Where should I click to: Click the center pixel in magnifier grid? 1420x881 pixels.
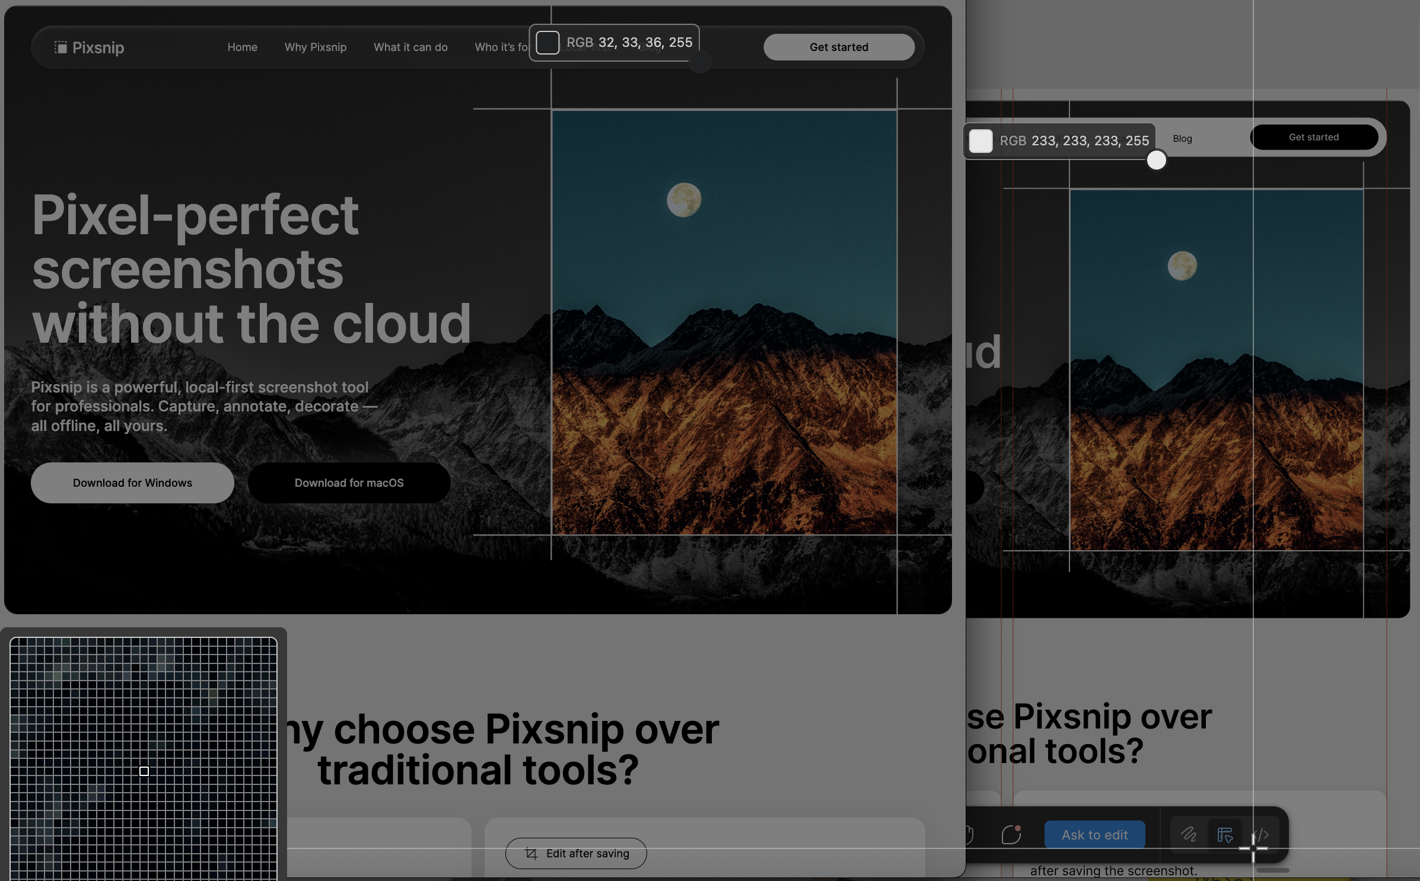click(144, 771)
